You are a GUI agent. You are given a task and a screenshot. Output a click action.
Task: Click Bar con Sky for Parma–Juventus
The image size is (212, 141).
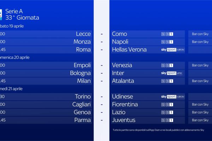click(x=200, y=120)
